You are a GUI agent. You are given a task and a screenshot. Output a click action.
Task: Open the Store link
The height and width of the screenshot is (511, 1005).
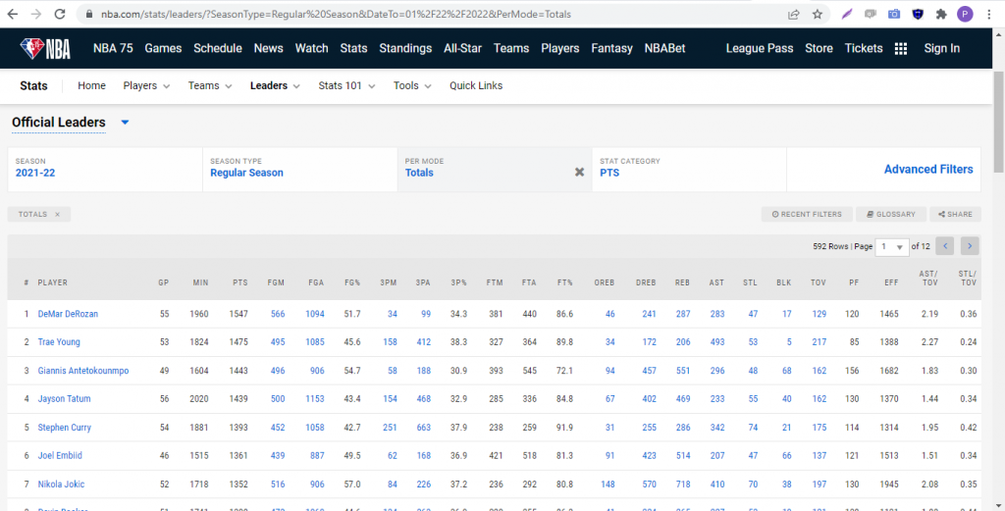click(820, 49)
